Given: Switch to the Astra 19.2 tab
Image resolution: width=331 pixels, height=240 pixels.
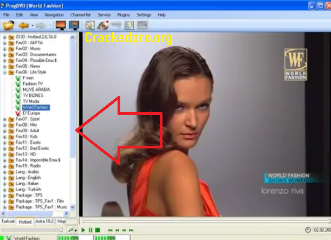Looking at the screenshot, I should [44, 221].
